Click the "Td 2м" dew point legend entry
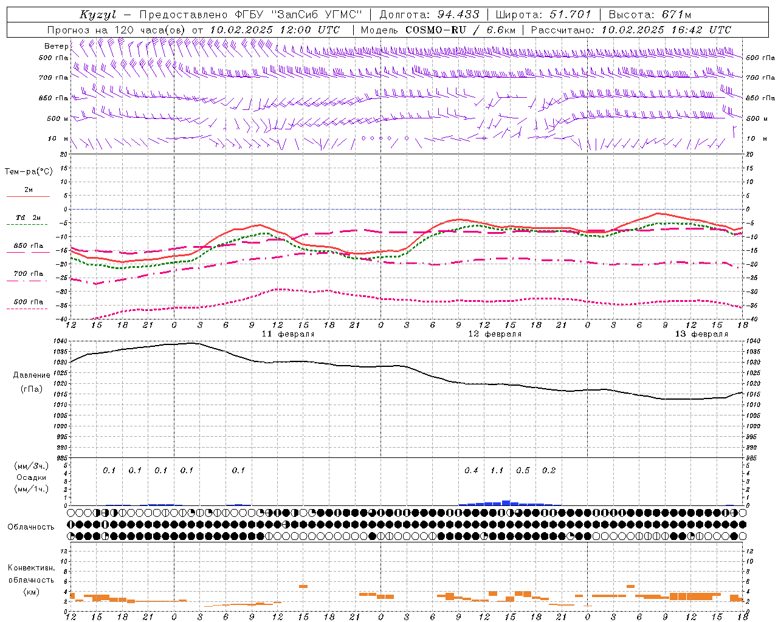The height and width of the screenshot is (622, 778). (x=28, y=217)
